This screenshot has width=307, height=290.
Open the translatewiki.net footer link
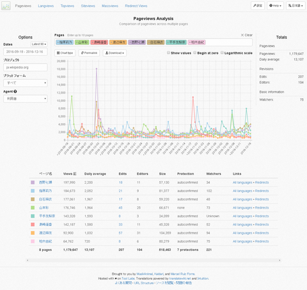pyautogui.click(x=180, y=278)
